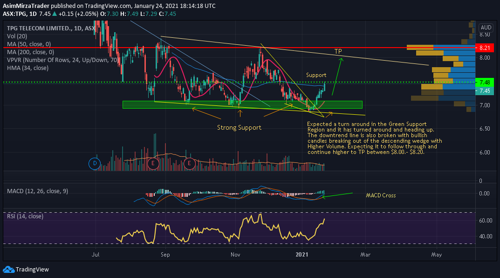500x278 pixels.
Task: Click the blue D dividend marker
Action: click(x=95, y=163)
